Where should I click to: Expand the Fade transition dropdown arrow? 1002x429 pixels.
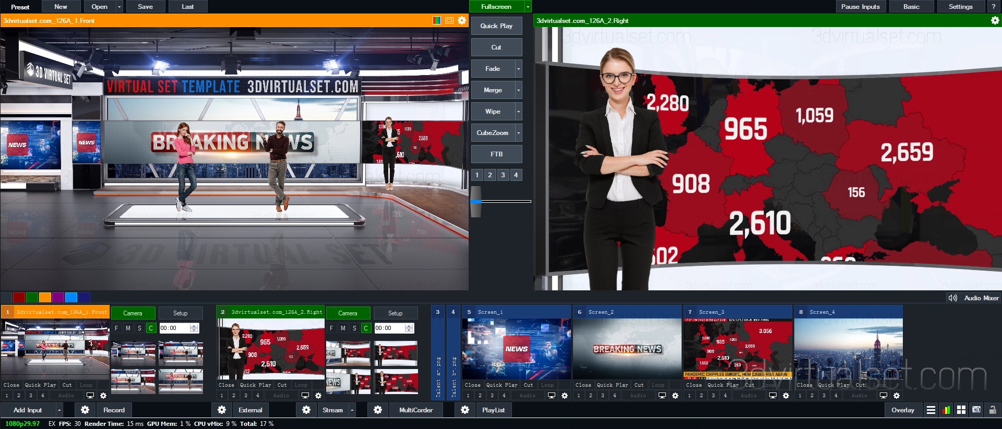519,69
